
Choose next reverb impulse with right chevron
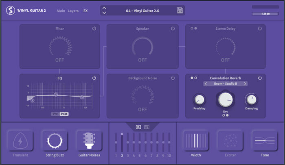click(x=245, y=84)
